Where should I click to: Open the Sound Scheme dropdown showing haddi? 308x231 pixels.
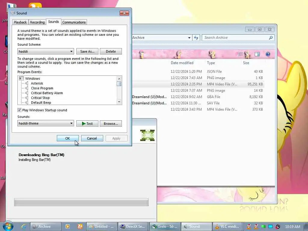[46, 51]
